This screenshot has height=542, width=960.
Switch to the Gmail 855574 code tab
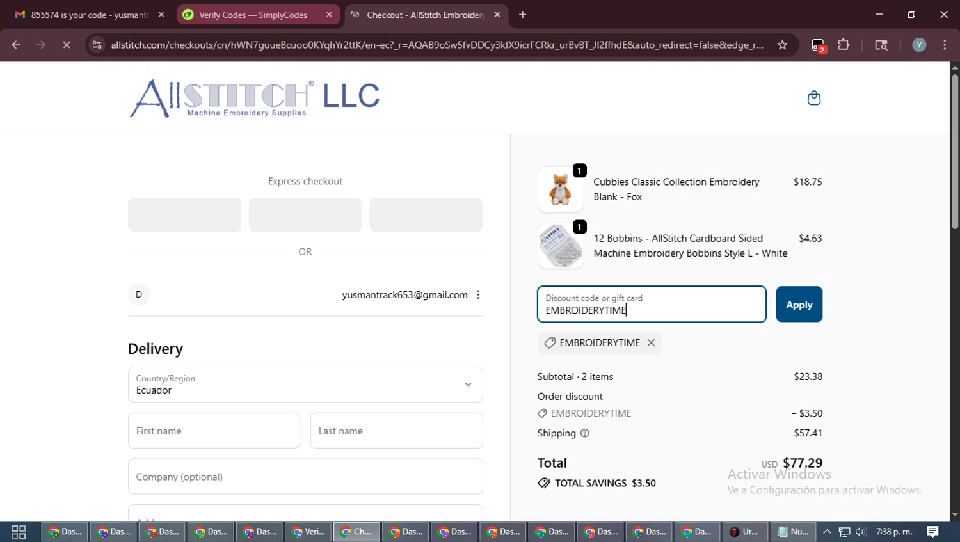(90, 15)
